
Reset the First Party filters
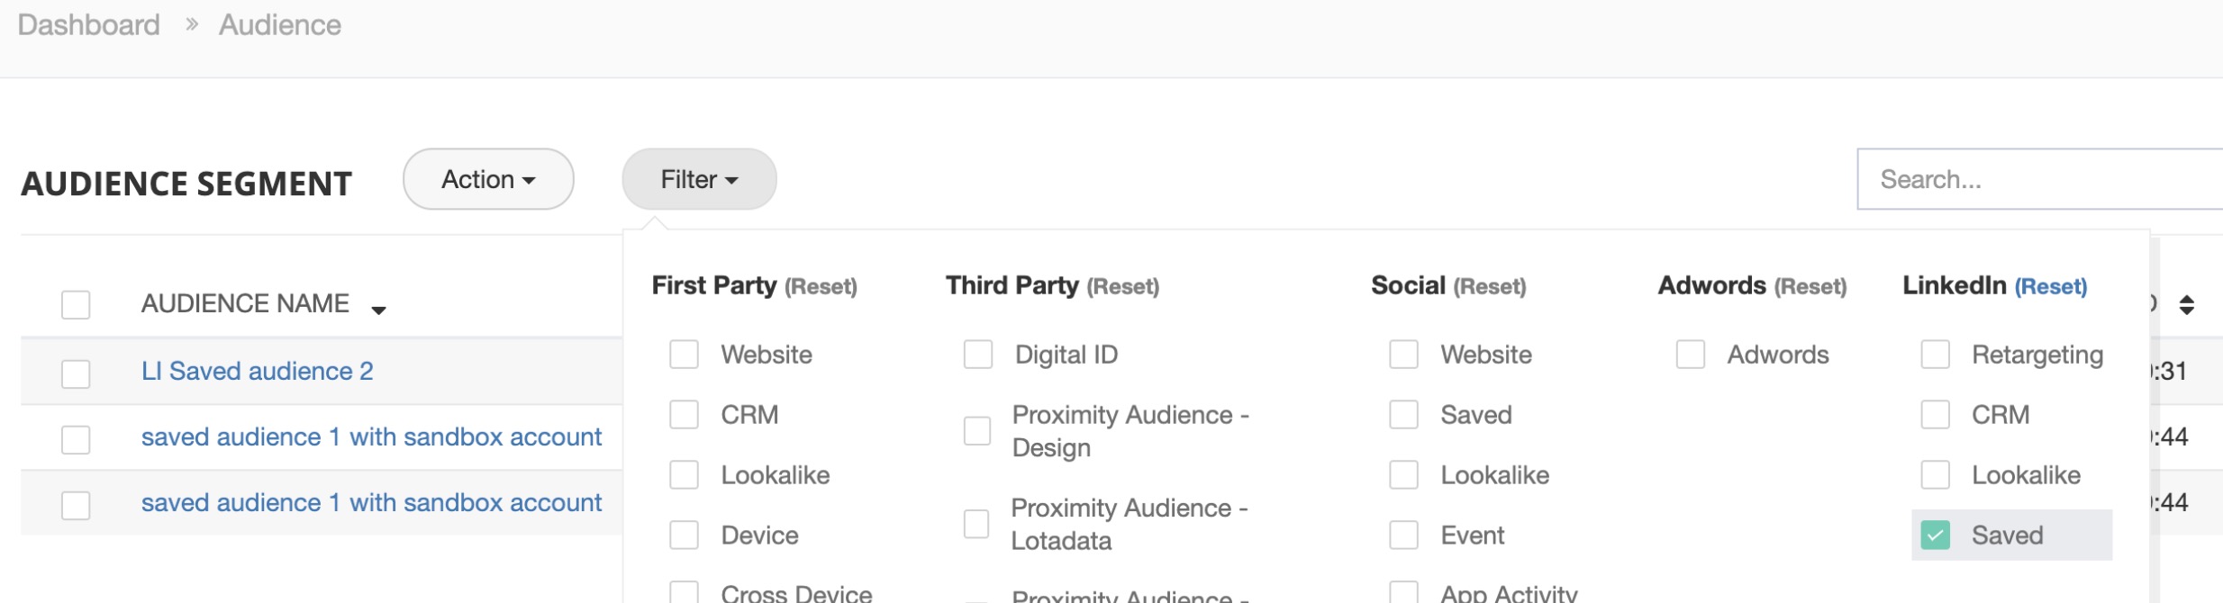pos(821,287)
